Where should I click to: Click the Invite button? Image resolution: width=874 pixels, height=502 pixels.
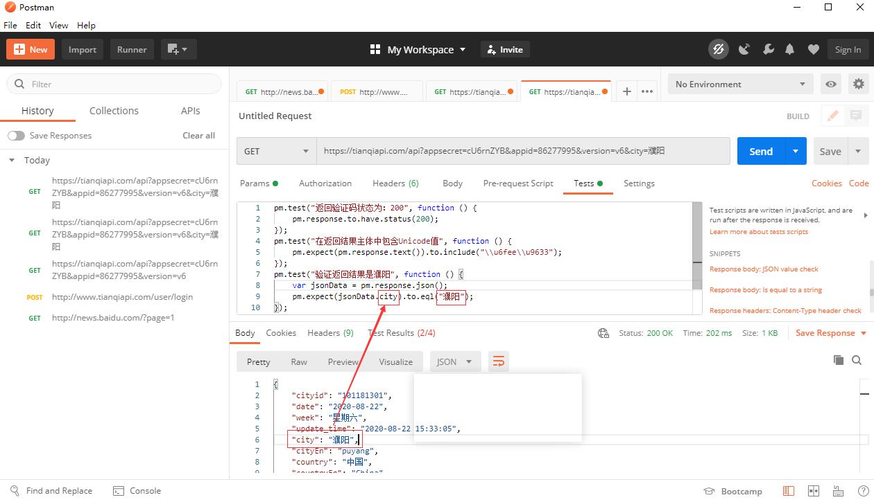pos(505,49)
